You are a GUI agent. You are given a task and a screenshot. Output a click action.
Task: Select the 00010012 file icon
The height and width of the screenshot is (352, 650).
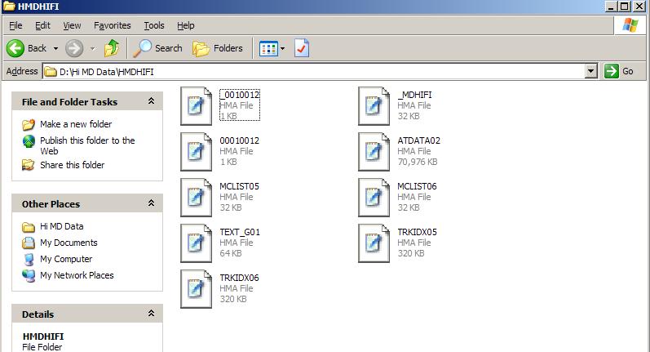196,152
